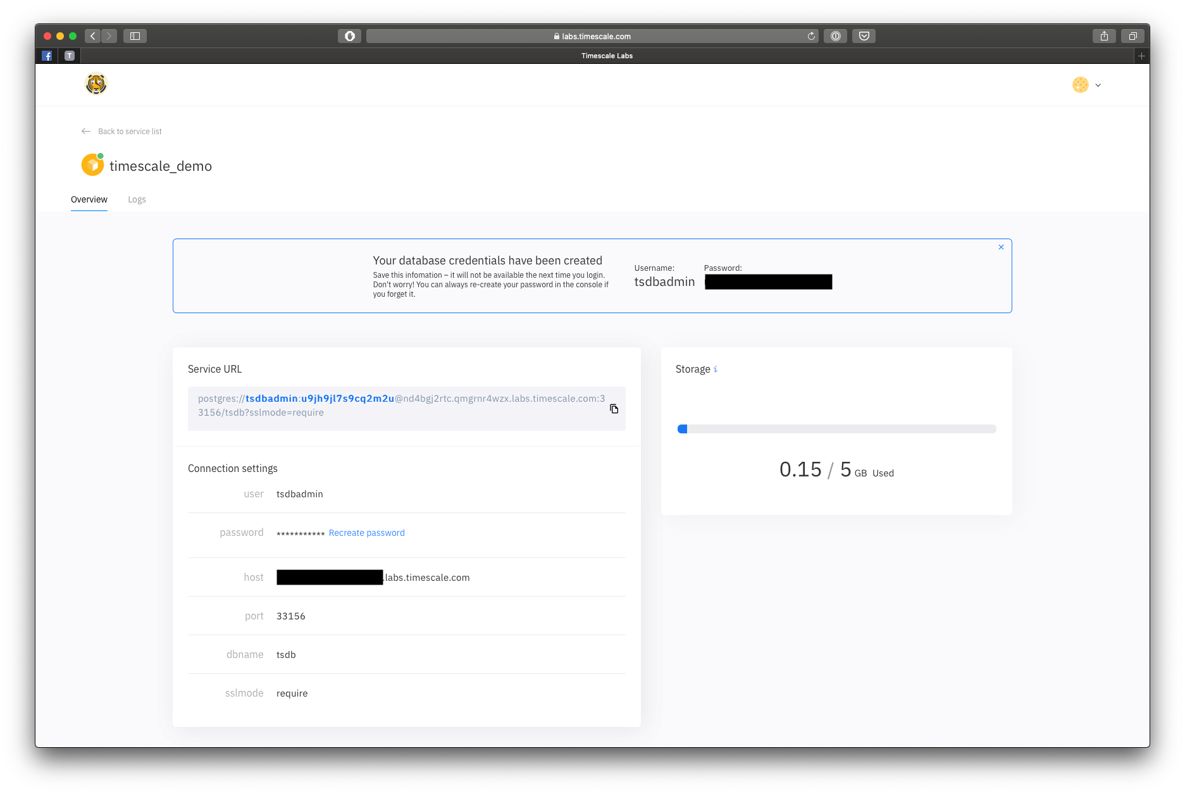1185x794 pixels.
Task: Click the 0.15 / 5 GB Used text
Action: pyautogui.click(x=836, y=469)
